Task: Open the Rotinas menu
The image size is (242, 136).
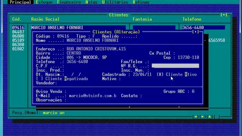Action: (141, 2)
